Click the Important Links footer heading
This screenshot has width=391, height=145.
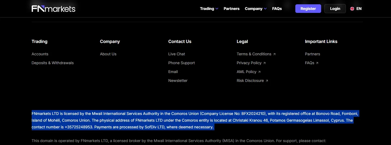[x=321, y=41]
